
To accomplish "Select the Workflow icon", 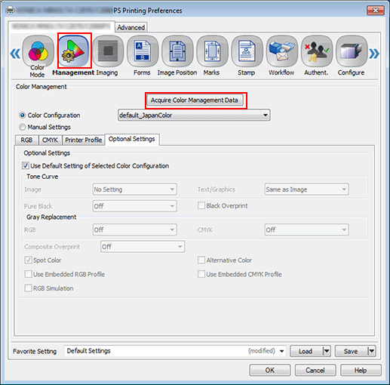I will point(281,51).
